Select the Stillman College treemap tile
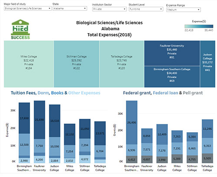This screenshot has width=217, height=177. tap(76, 64)
